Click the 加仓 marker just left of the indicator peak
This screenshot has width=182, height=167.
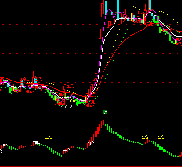[91, 143]
